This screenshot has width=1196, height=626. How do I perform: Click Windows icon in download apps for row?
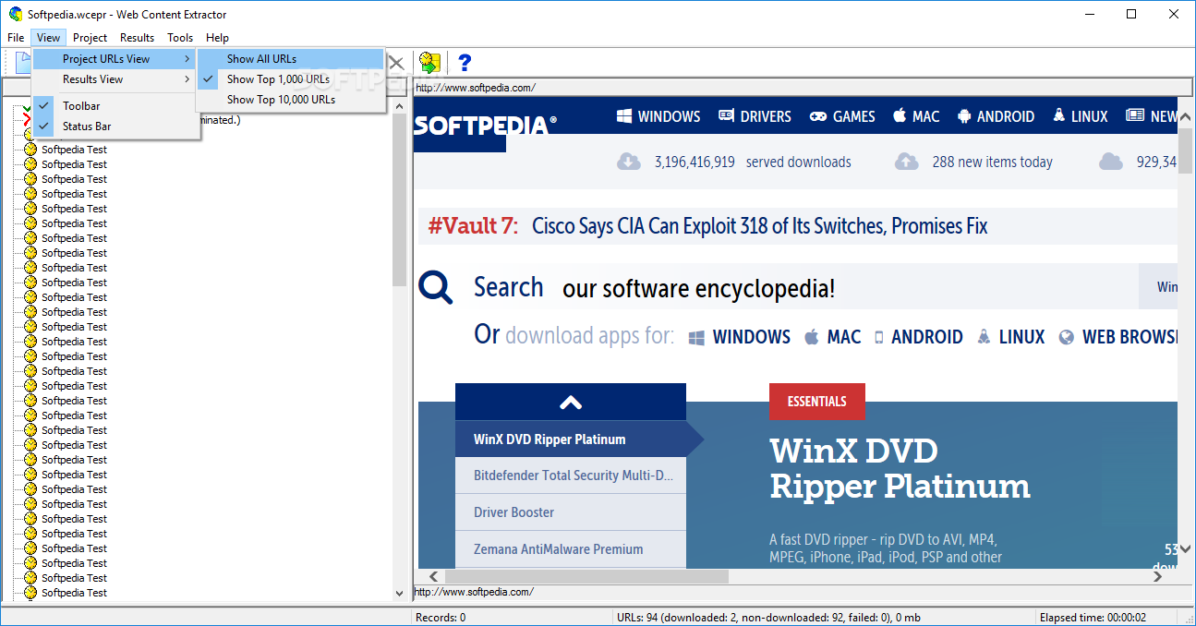[x=697, y=337]
